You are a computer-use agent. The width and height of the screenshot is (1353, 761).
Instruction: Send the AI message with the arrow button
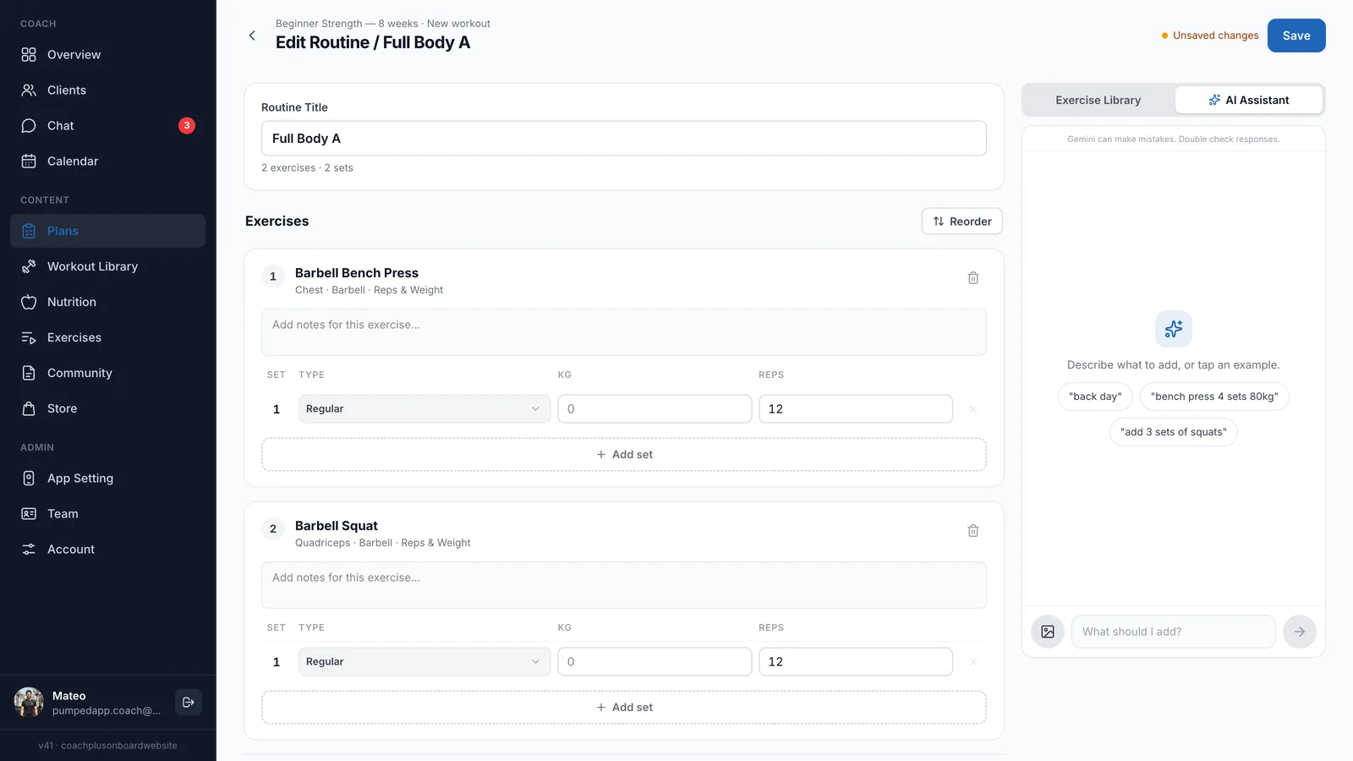click(x=1300, y=632)
